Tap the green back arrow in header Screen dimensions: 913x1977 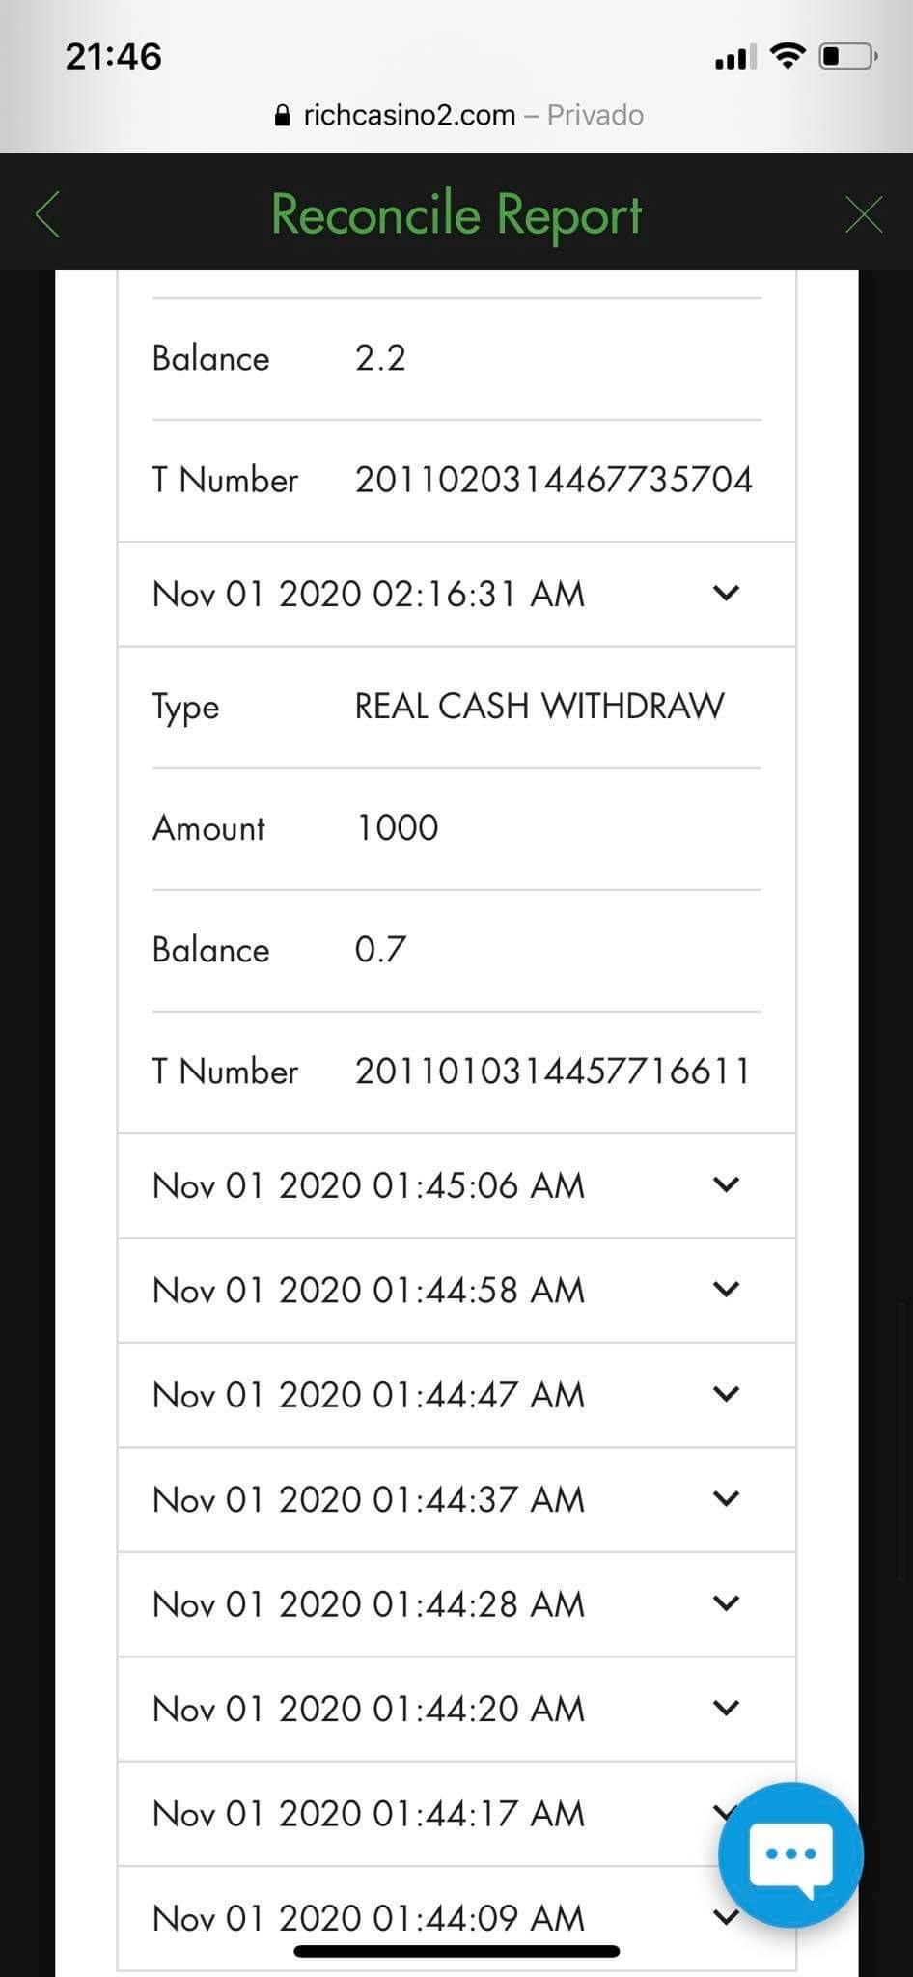(x=48, y=213)
